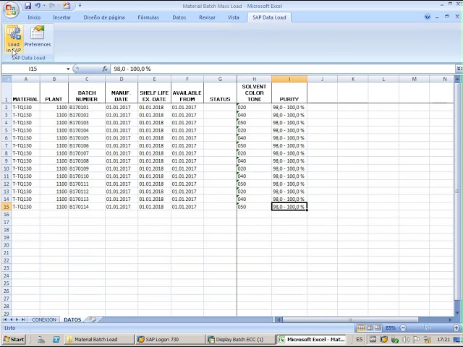Select cell with batch B170101

[x=87, y=107]
